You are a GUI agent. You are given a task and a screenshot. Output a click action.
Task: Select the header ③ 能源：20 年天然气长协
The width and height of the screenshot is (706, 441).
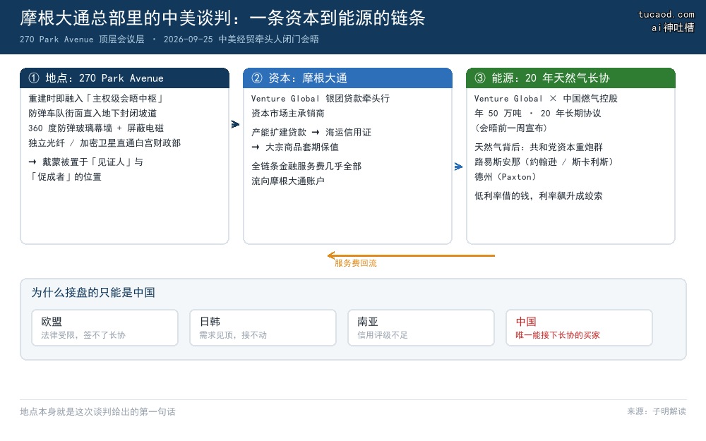click(x=570, y=78)
